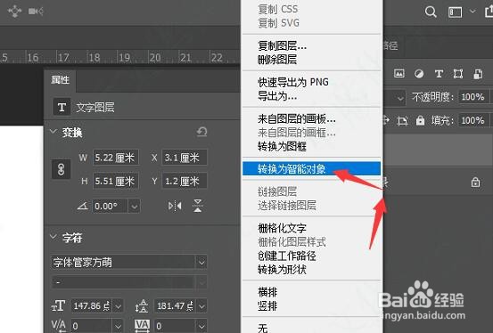Viewport: 493px width, 333px height.
Task: Open the rotation angle dropdown
Action: (x=135, y=207)
